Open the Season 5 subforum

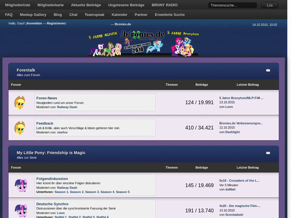(x=123, y=192)
